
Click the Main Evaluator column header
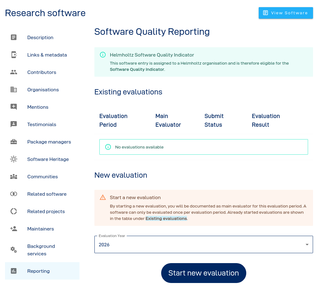pos(168,120)
